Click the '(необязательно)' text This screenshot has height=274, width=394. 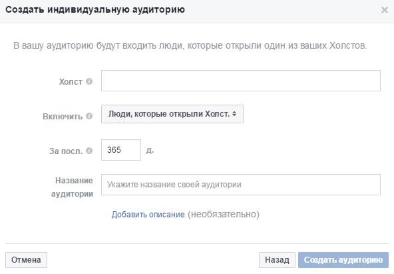pyautogui.click(x=224, y=215)
